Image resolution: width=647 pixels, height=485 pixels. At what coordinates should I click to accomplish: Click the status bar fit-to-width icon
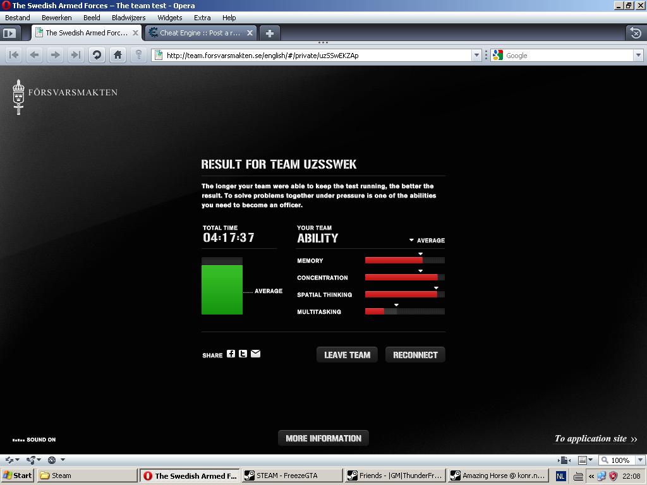564,460
